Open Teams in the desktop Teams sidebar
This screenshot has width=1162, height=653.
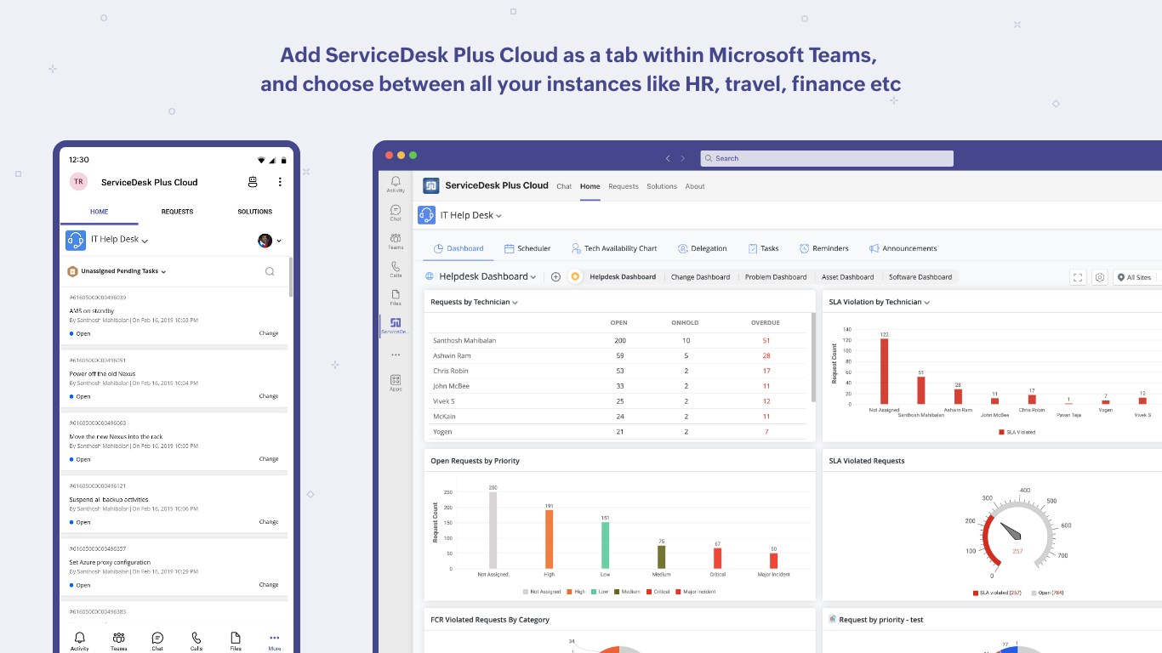coord(396,241)
